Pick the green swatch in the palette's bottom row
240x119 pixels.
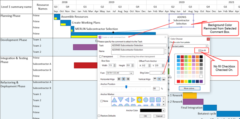point(190,81)
